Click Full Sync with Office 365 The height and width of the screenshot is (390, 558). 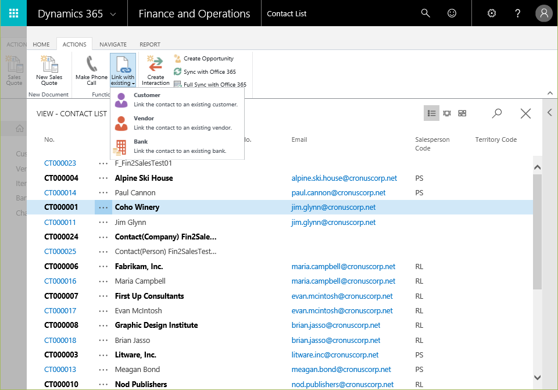click(210, 84)
